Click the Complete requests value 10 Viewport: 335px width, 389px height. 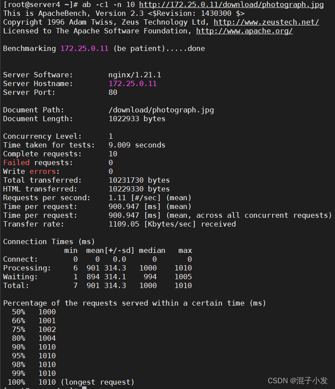[x=113, y=154]
